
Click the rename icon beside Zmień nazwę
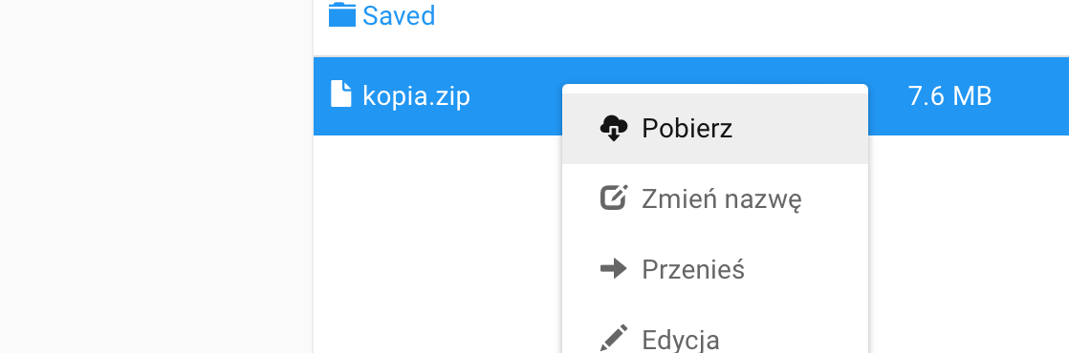(614, 197)
